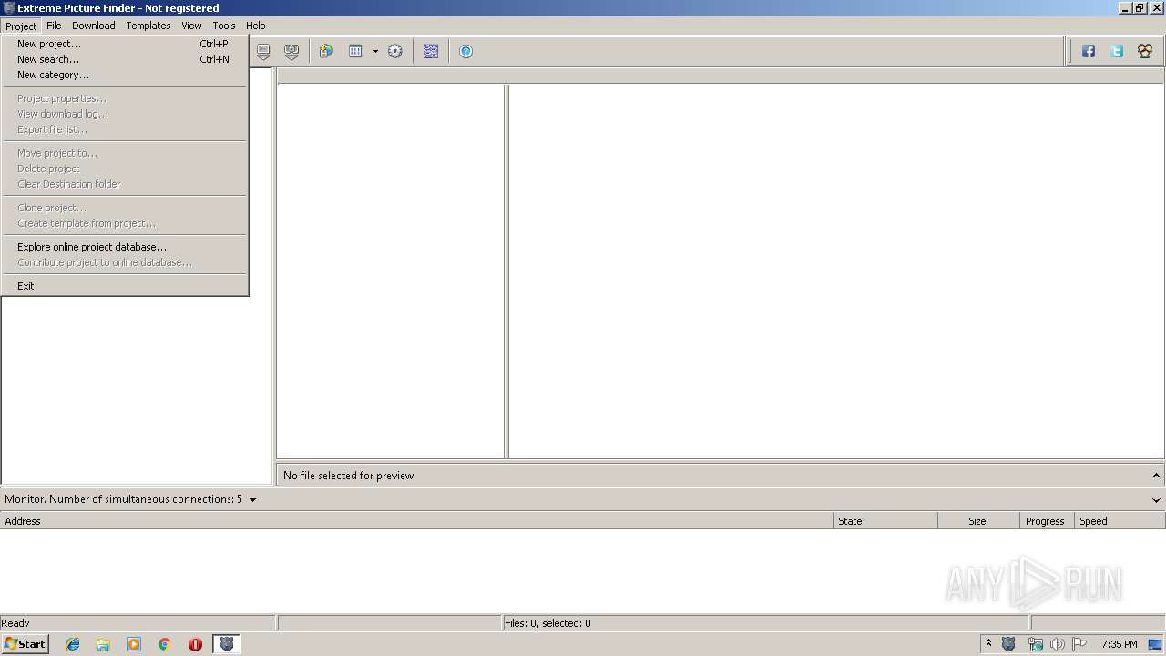Image resolution: width=1166 pixels, height=656 pixels.
Task: Collapse the Monitor panel chevron
Action: 1156,500
